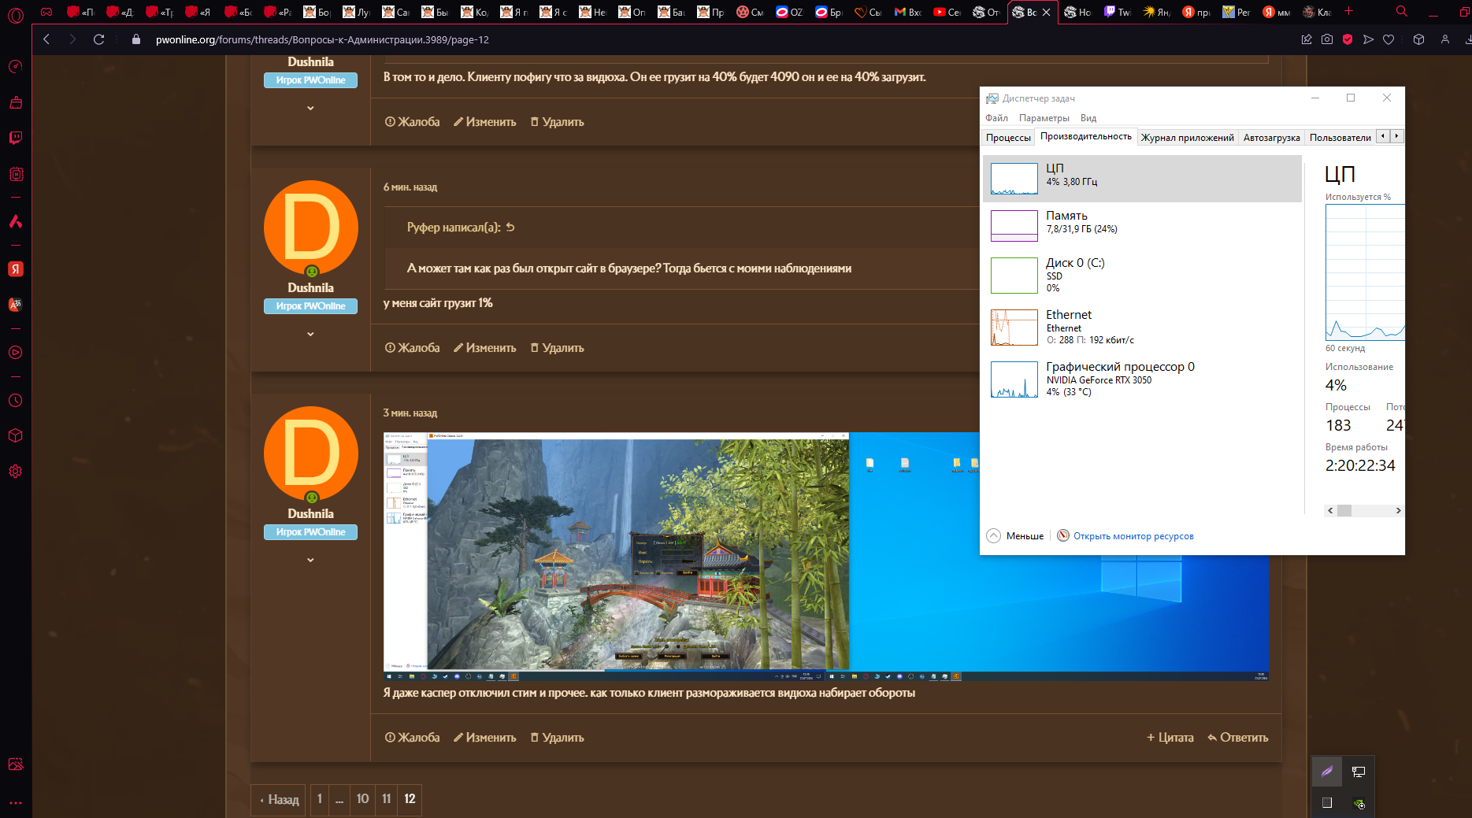
Task: Click Открыть монитор ресурсов link
Action: (x=1133, y=536)
